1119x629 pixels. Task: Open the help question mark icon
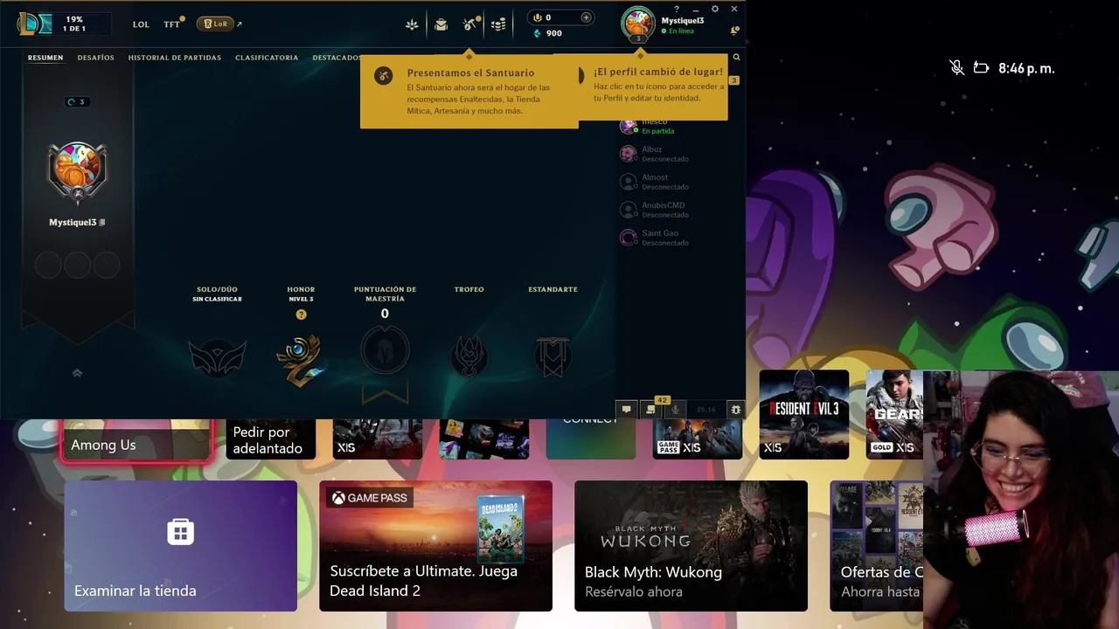coord(676,9)
